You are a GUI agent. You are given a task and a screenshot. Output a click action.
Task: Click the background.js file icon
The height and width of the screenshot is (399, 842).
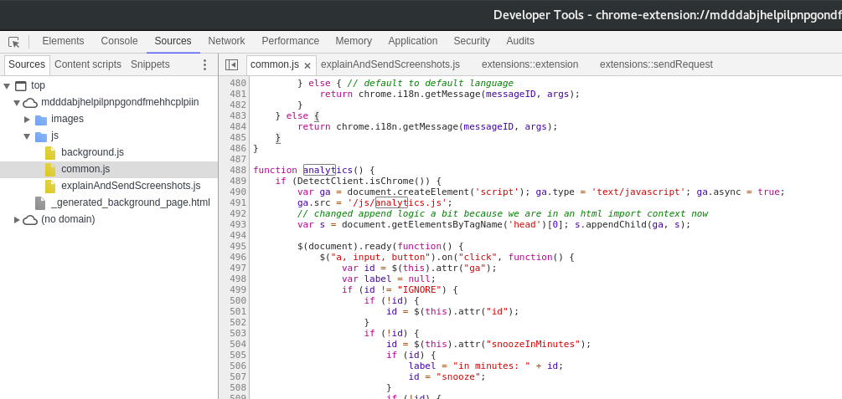tap(50, 152)
